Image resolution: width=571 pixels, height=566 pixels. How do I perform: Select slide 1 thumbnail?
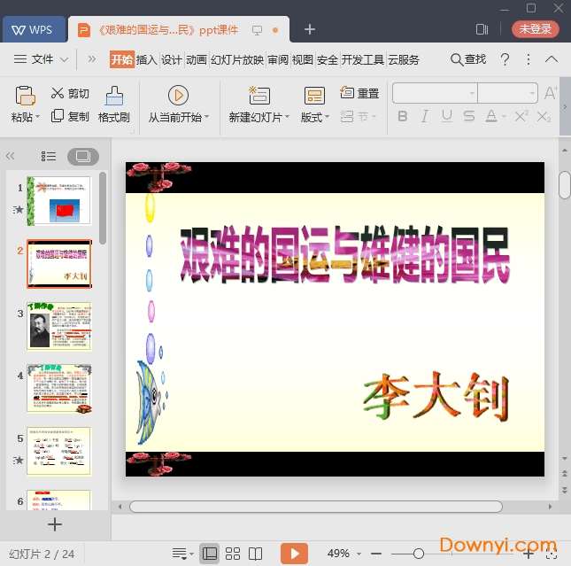[59, 200]
